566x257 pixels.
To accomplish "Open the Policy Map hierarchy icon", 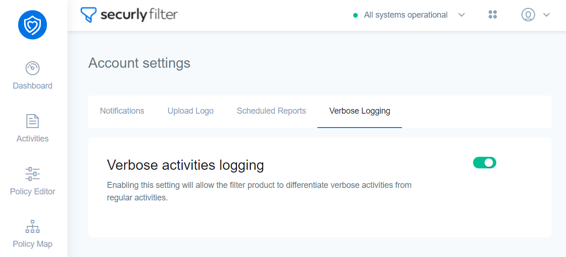I will point(33,226).
